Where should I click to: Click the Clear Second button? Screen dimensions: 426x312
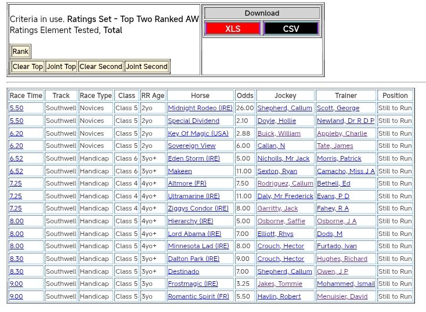tap(101, 67)
